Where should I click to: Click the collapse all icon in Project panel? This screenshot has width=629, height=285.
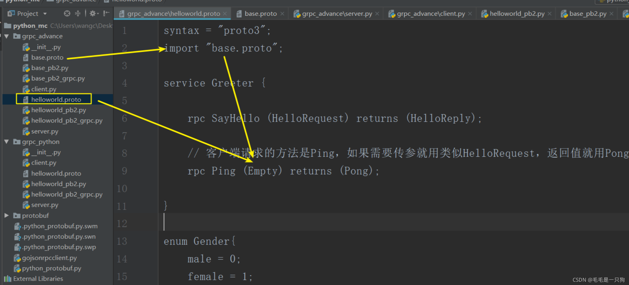[x=78, y=13]
